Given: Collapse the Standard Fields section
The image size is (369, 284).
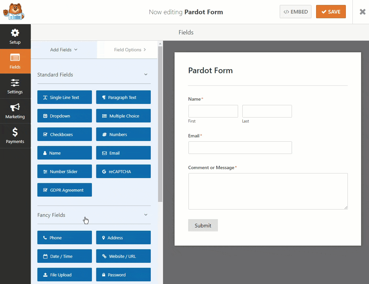Looking at the screenshot, I should click(x=146, y=74).
